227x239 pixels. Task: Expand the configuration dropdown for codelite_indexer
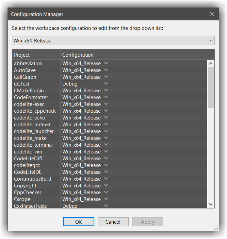pos(106,124)
